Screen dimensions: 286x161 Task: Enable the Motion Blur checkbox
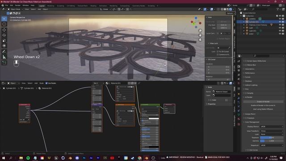246,65
